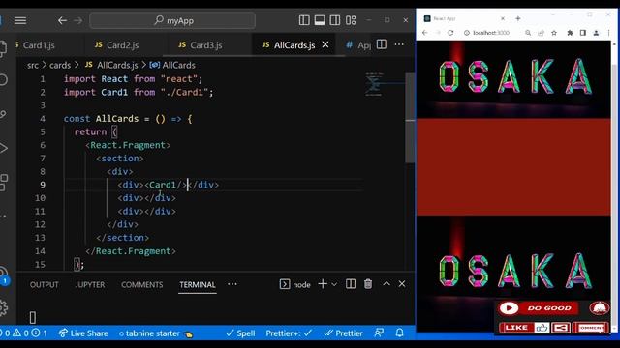Click the cards folder breadcrumb
The height and width of the screenshot is (348, 620).
[x=60, y=65]
